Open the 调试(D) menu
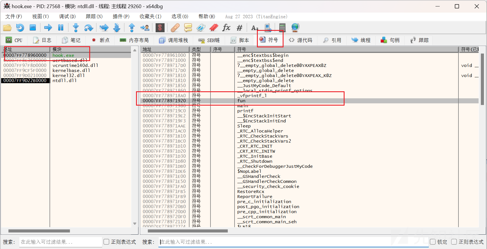 [x=67, y=17]
